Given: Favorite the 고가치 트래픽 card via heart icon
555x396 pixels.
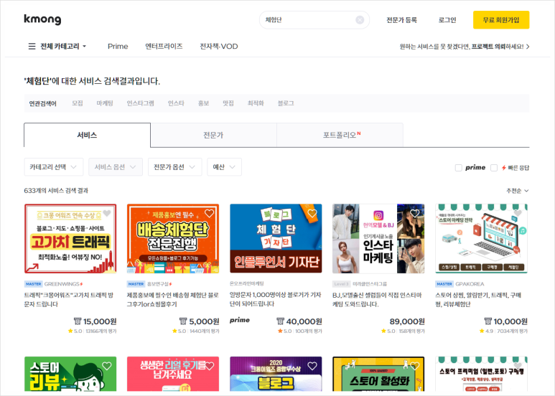Looking at the screenshot, I should 107,213.
